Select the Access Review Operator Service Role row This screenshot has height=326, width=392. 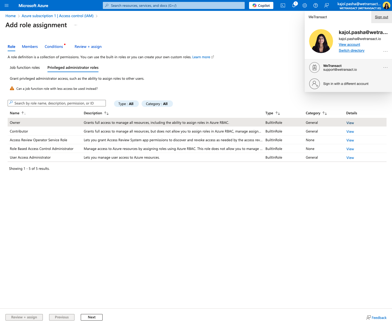[197, 140]
